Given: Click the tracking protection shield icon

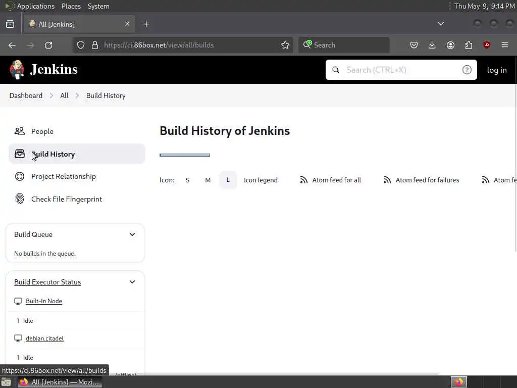Looking at the screenshot, I should point(81,45).
